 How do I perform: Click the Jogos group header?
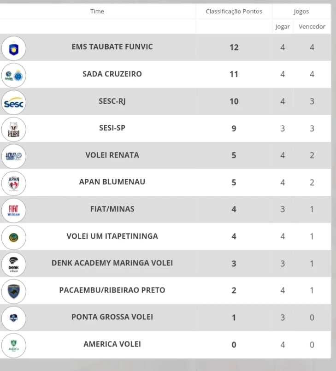pos(301,12)
